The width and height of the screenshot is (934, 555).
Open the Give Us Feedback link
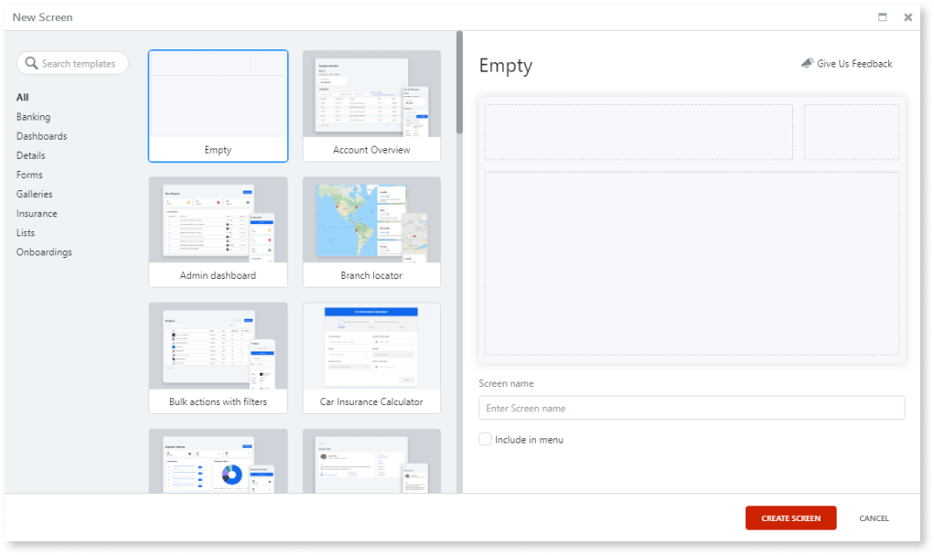pos(853,63)
